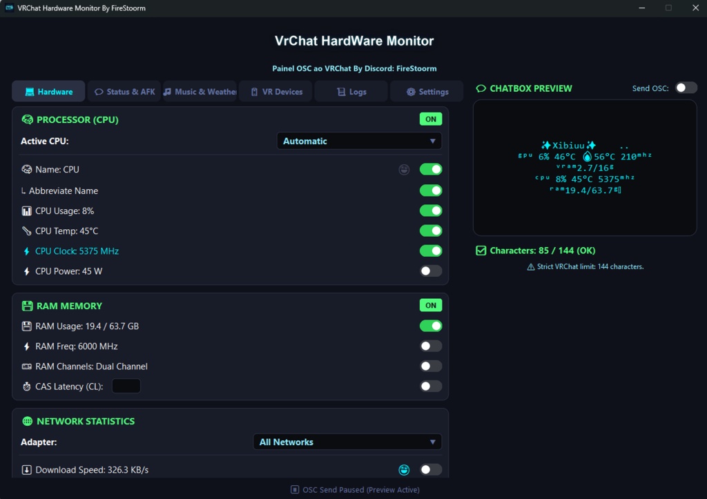
Task: Click the chat bubble icon beside Chatbox Preview
Action: tap(481, 88)
